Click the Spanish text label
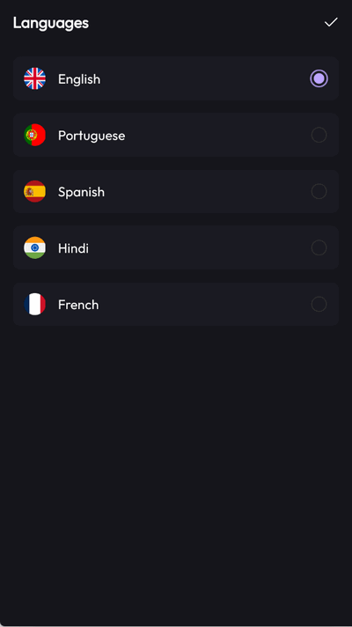 click(81, 192)
